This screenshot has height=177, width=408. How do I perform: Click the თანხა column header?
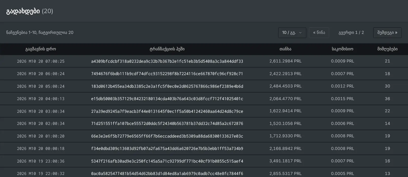(x=285, y=49)
